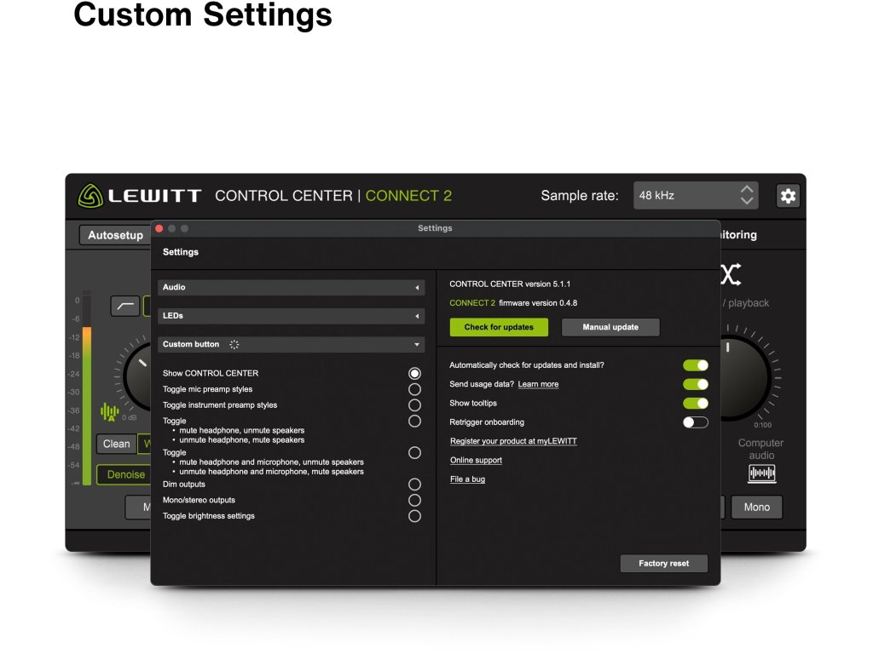Screen dimensions: 873x654
Task: Select Toggle mic preamp styles option
Action: (414, 389)
